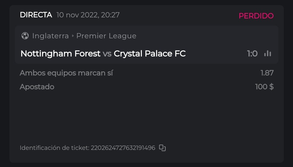This screenshot has height=167, width=293.
Task: Click the 10 nov 2022 date stamp
Action: click(77, 15)
